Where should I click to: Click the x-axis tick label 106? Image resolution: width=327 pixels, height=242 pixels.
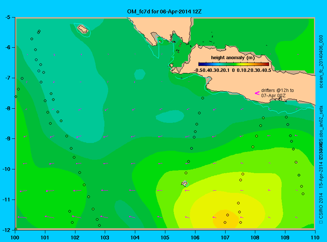[195, 238]
